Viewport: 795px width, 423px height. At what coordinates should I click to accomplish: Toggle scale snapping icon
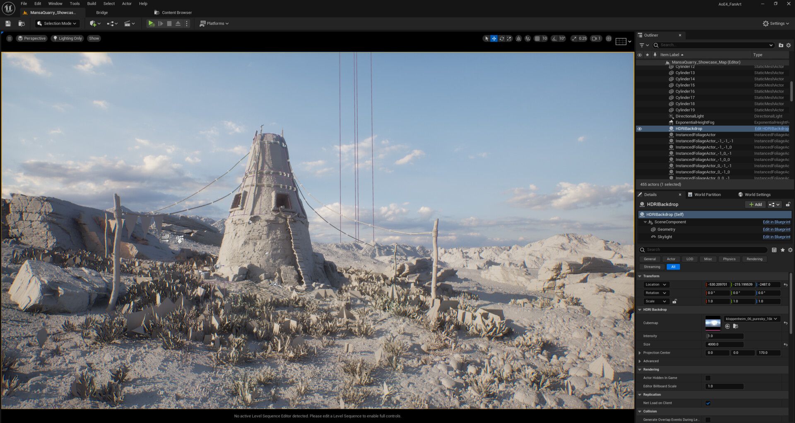574,38
